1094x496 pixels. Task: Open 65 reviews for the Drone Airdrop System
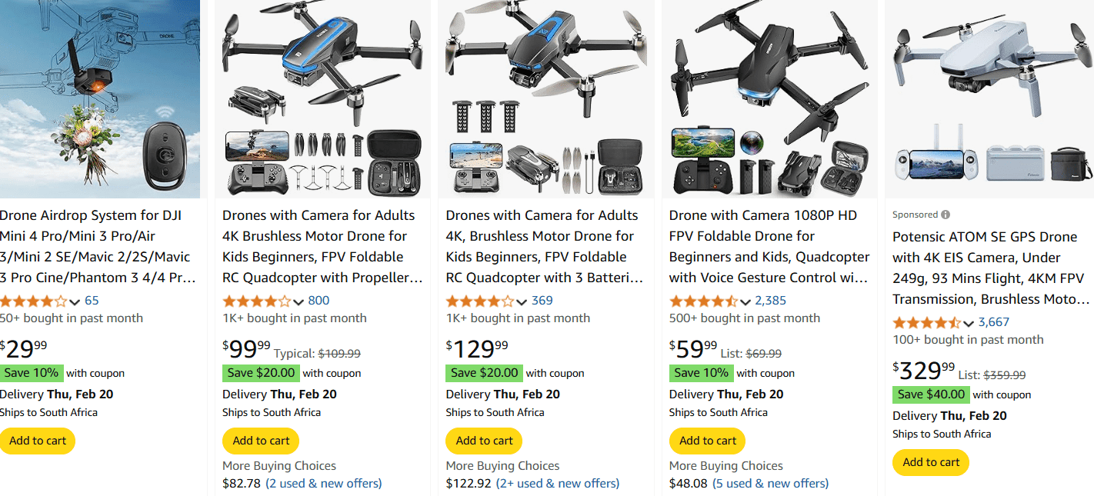tap(92, 300)
